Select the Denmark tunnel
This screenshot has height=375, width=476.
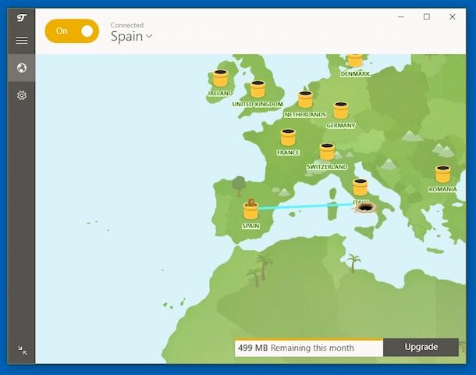tap(355, 60)
